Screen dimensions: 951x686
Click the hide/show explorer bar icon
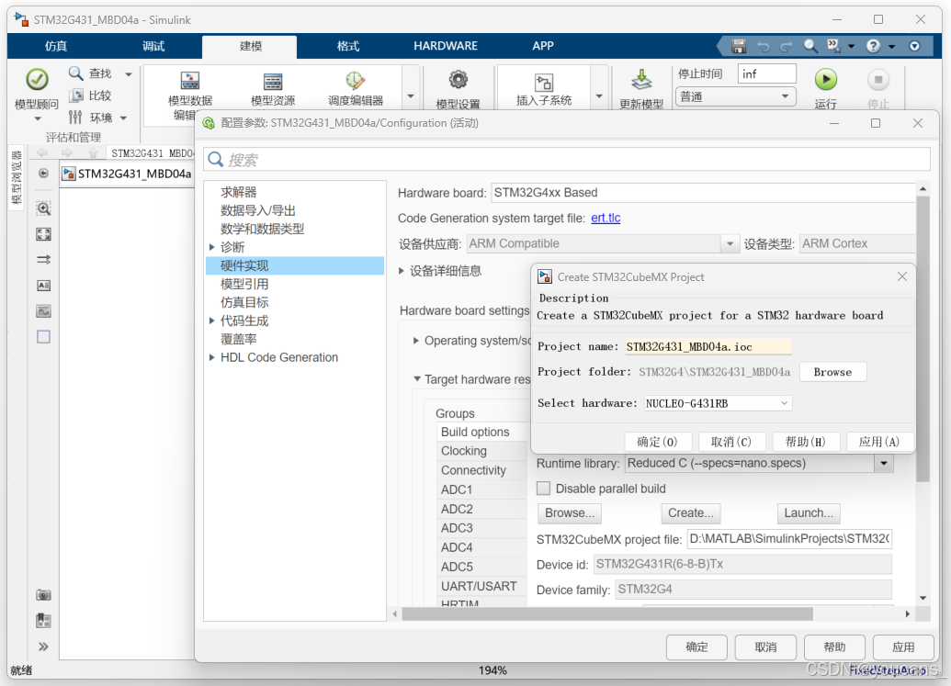click(44, 174)
